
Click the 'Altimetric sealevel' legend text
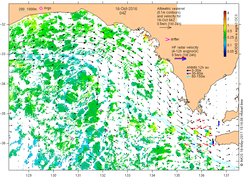171,9
